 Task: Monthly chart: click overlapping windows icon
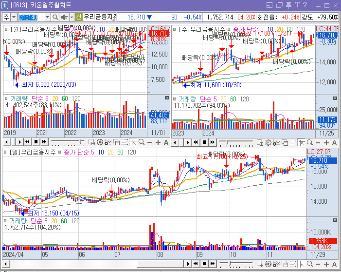[x=117, y=142]
